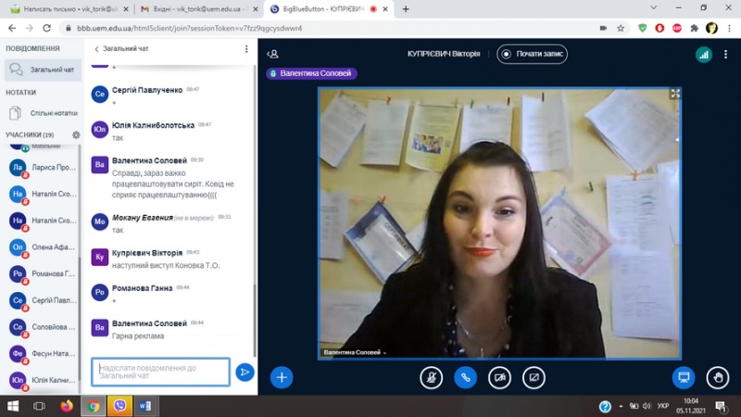Open the connection status indicator
The width and height of the screenshot is (741, 417).
pos(703,54)
